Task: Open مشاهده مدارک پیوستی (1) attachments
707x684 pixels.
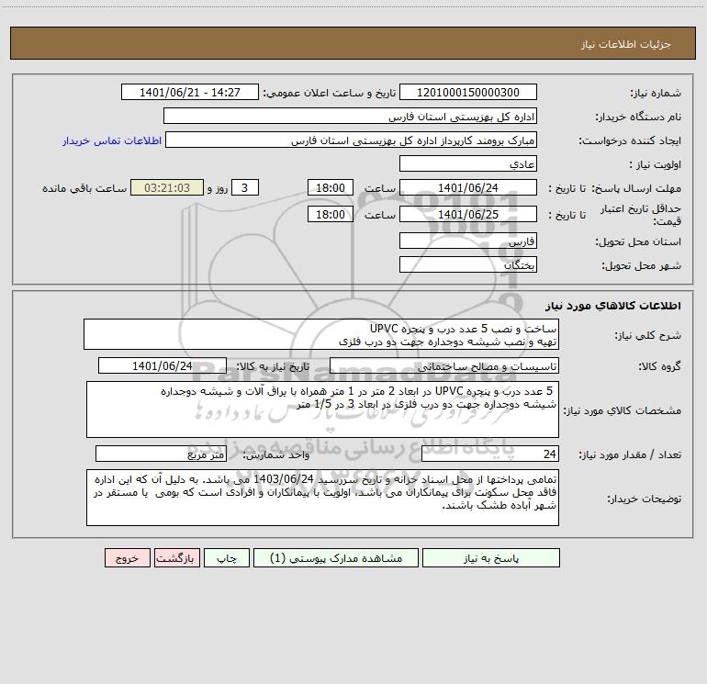Action: [x=336, y=558]
